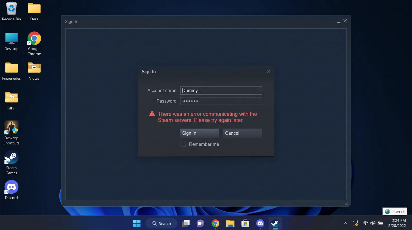Open Discord from the taskbar

click(260, 223)
